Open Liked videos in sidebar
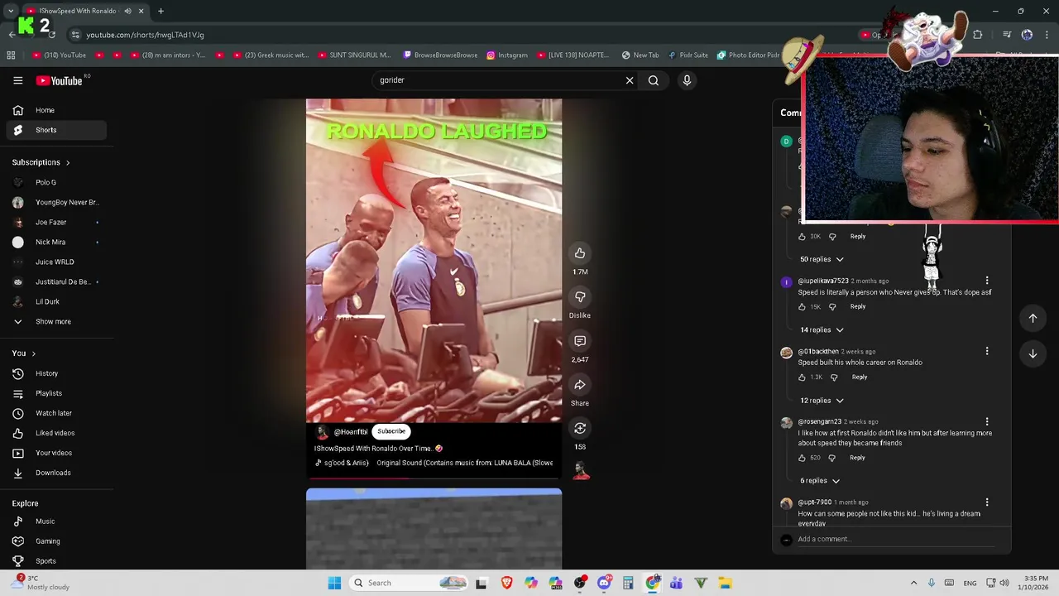1059x596 pixels. 56,433
